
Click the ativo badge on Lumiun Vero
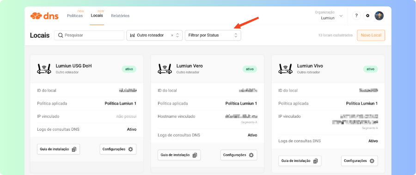click(x=250, y=69)
